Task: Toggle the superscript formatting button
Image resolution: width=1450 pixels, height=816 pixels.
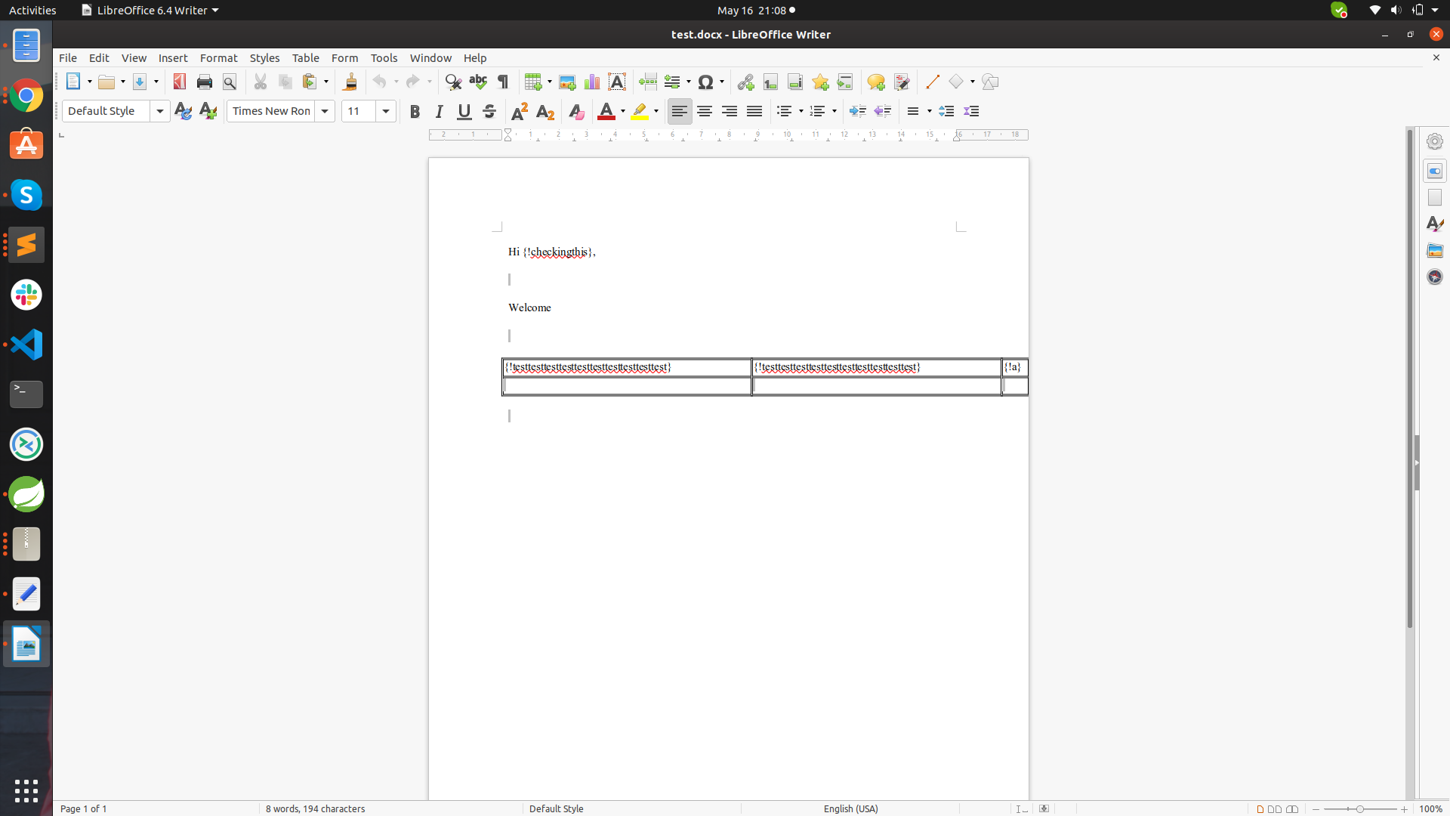Action: tap(518, 110)
